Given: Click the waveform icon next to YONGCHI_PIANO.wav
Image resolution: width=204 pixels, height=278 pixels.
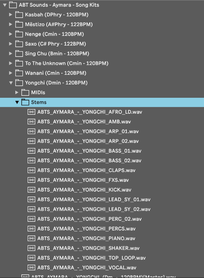Looking at the screenshot, I should pyautogui.click(x=31, y=238).
